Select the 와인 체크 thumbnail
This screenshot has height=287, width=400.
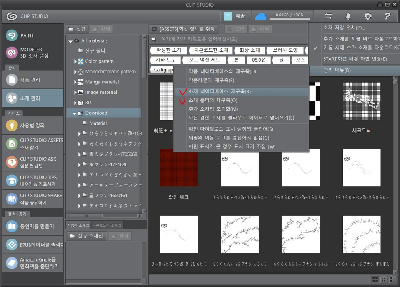pyautogui.click(x=179, y=168)
